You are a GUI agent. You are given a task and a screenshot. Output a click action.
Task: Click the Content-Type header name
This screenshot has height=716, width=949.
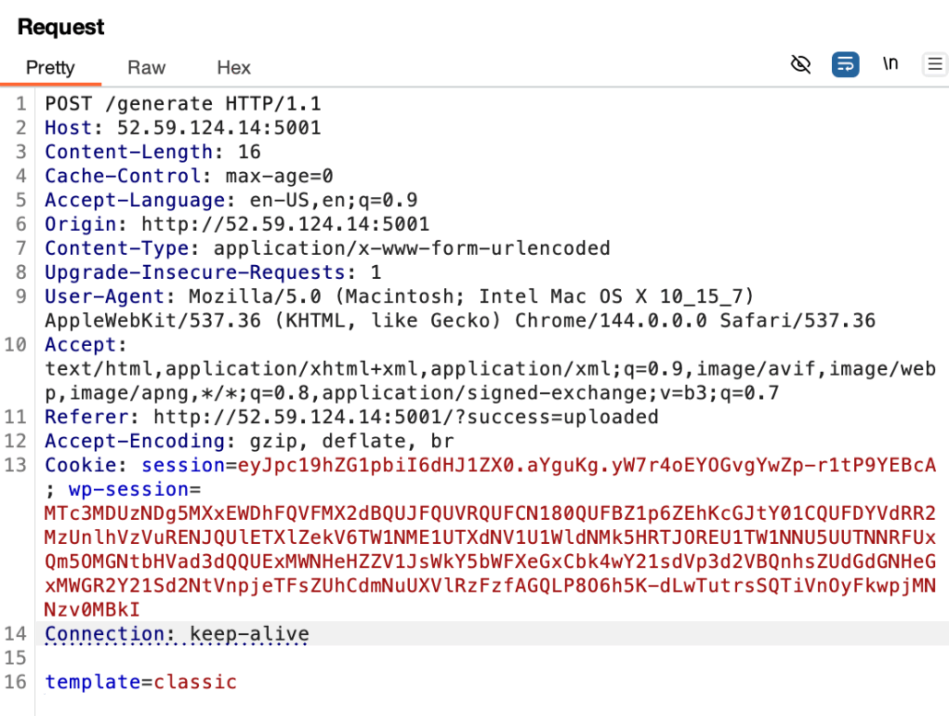pyautogui.click(x=117, y=248)
